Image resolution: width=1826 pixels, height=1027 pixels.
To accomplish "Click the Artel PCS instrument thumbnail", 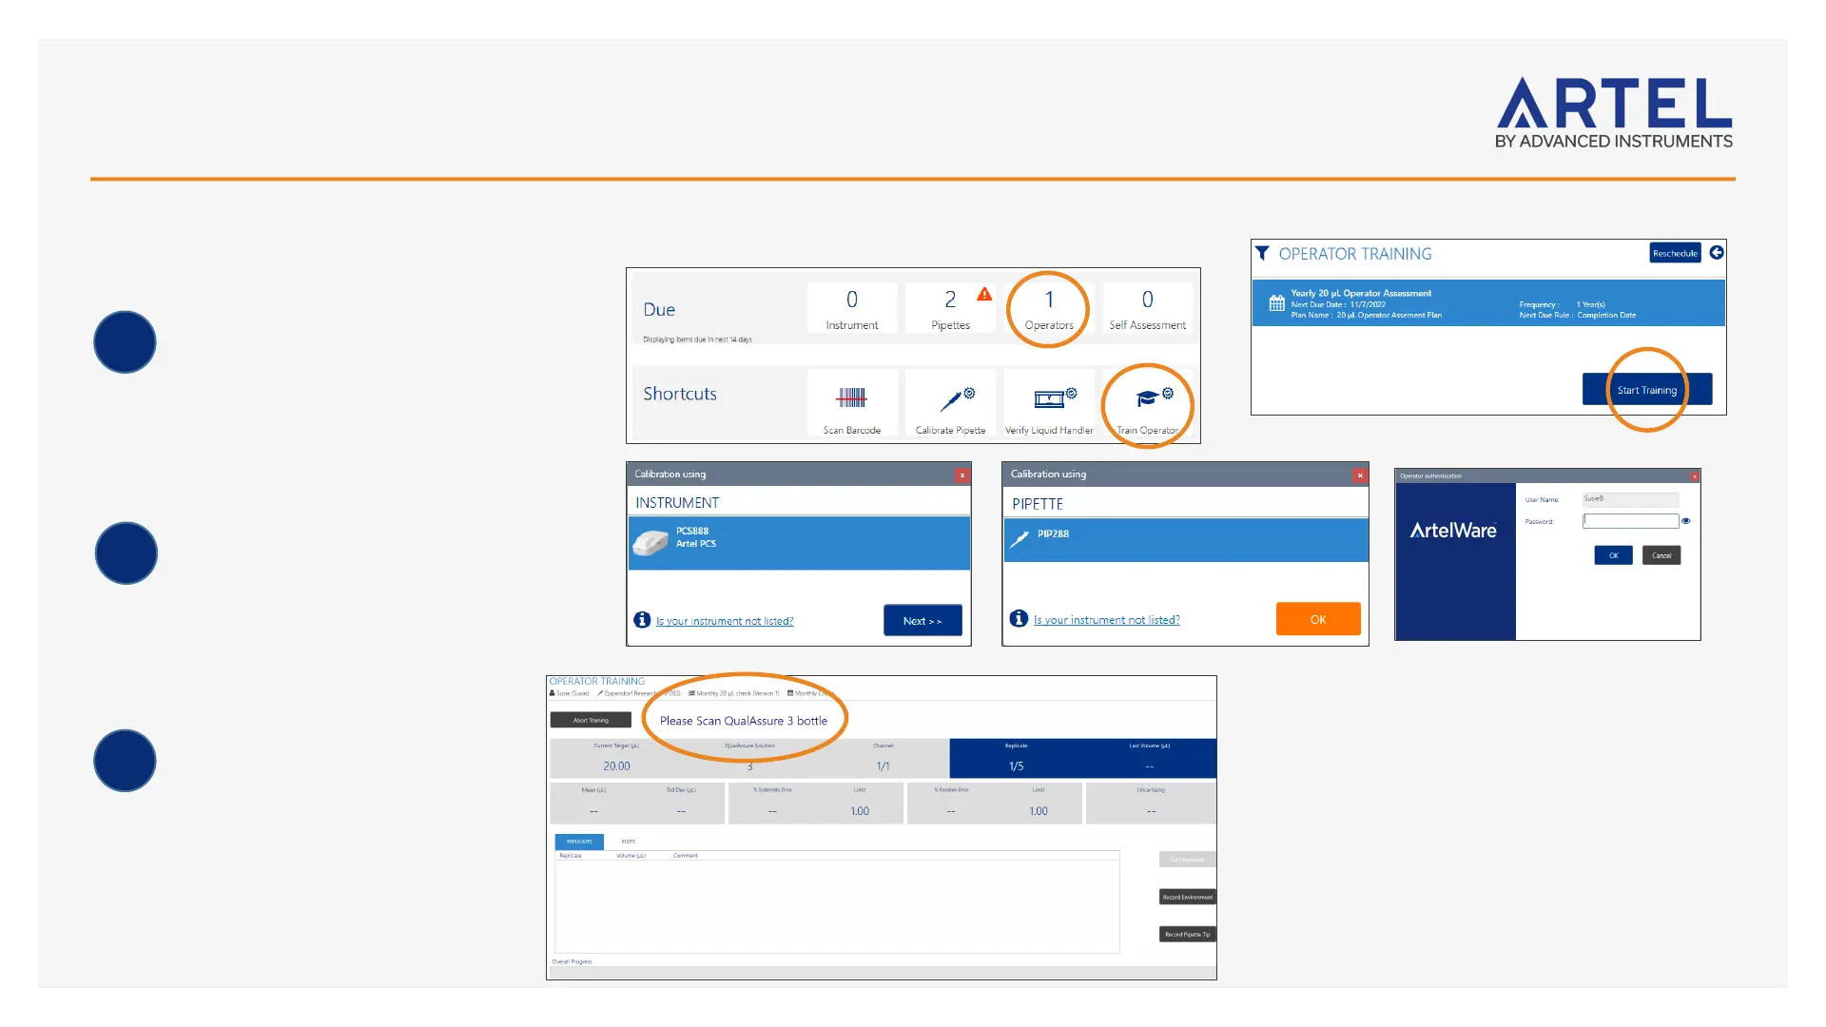I will point(651,543).
